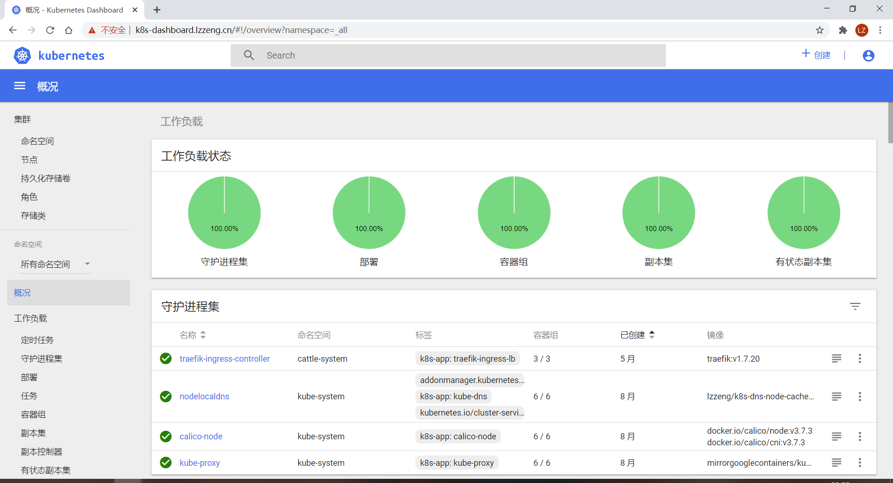Open kube-proxy link

[x=200, y=463]
